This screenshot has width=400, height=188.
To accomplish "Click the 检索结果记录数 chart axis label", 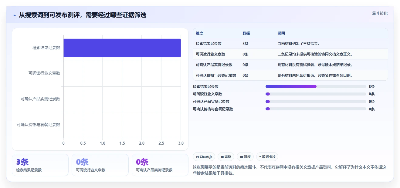I will [46, 48].
